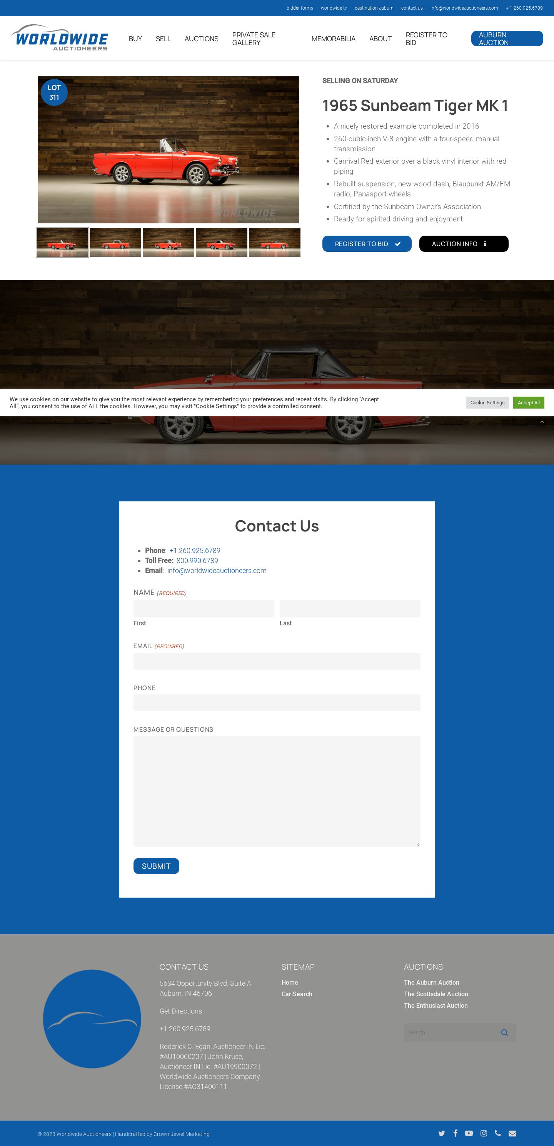Open the YouTube icon in footer
The image size is (554, 1146).
click(x=469, y=1133)
